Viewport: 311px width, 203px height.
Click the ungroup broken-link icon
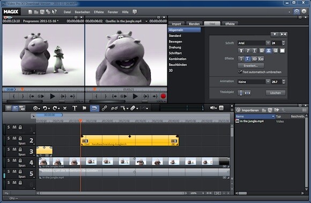click(114, 108)
